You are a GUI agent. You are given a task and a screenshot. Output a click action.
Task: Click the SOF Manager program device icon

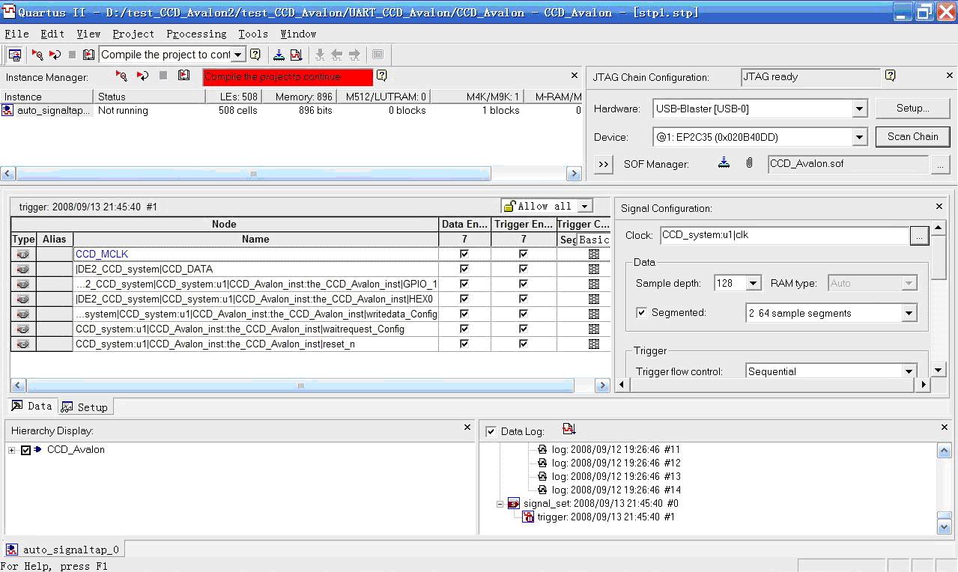point(724,162)
